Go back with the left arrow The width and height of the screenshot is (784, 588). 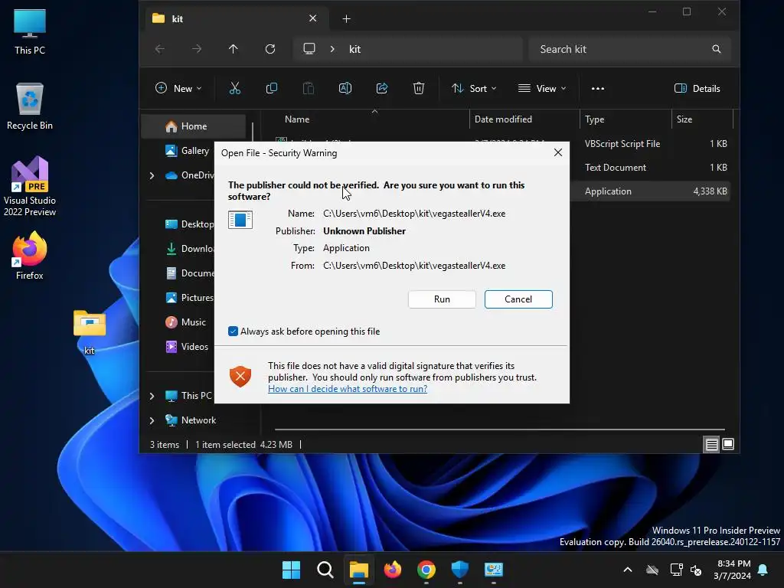coord(160,49)
